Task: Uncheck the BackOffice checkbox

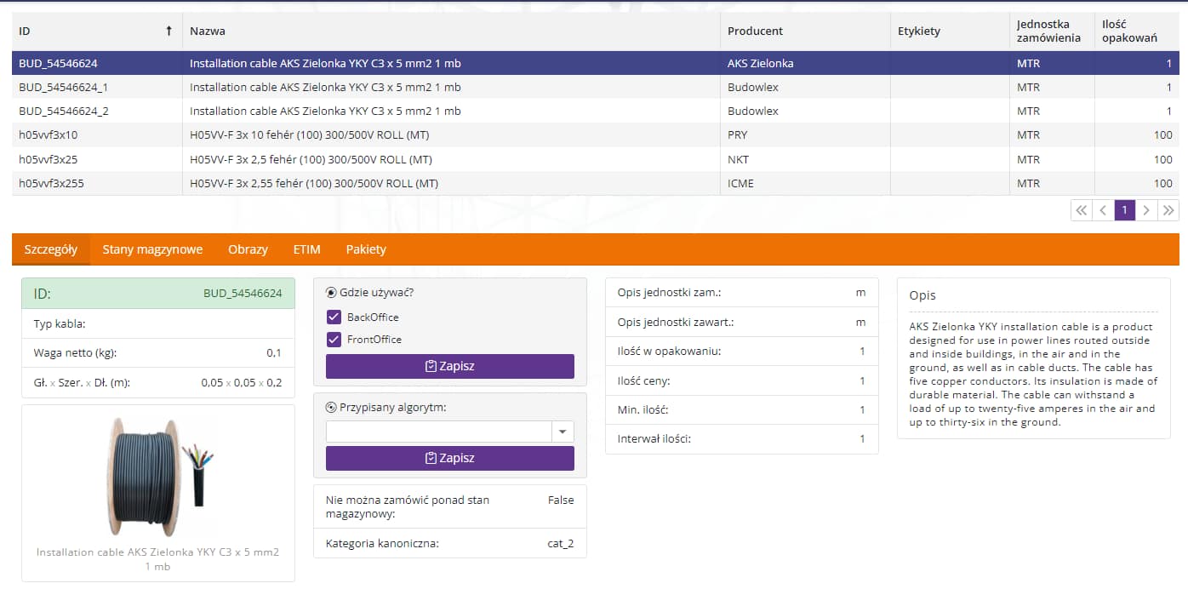Action: (x=334, y=317)
